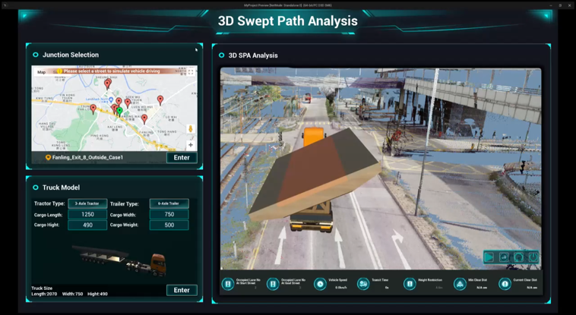The width and height of the screenshot is (576, 315).
Task: Click Enter in the Truck Model panel
Action: pos(182,290)
